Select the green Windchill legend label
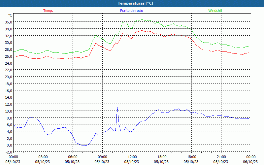Screen dimensions: 264x165 [215, 11]
